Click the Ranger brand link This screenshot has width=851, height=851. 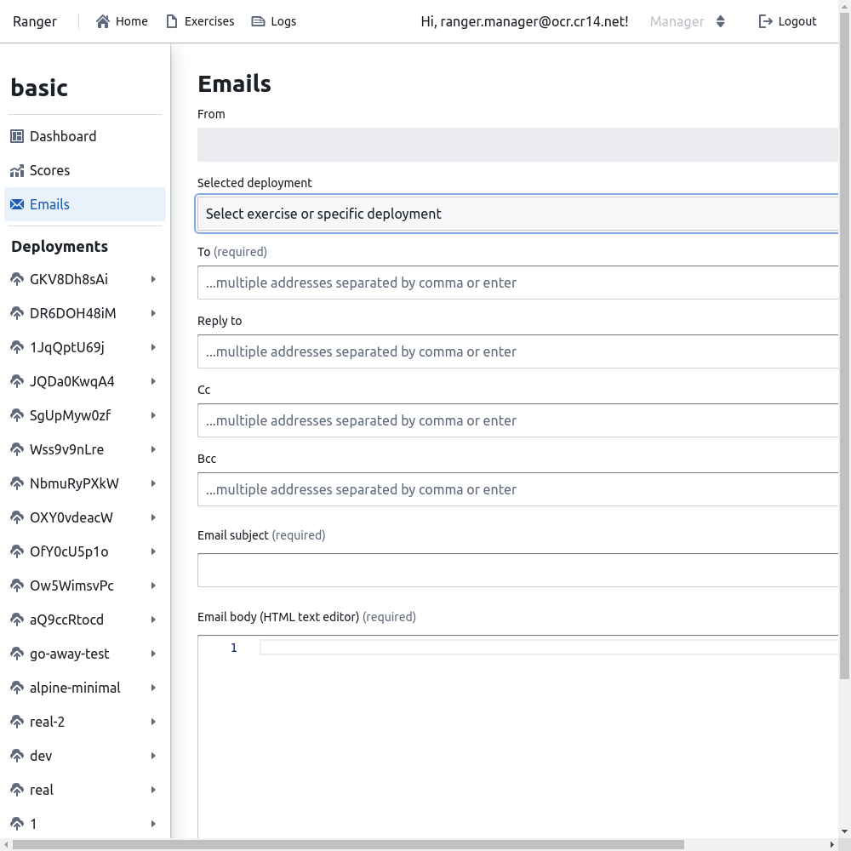tap(35, 21)
